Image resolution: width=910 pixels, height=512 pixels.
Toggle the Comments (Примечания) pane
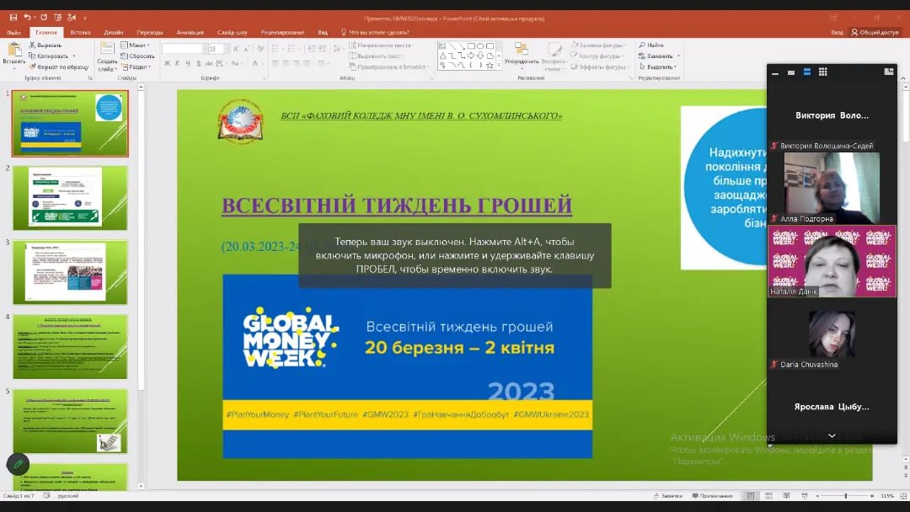coord(712,496)
